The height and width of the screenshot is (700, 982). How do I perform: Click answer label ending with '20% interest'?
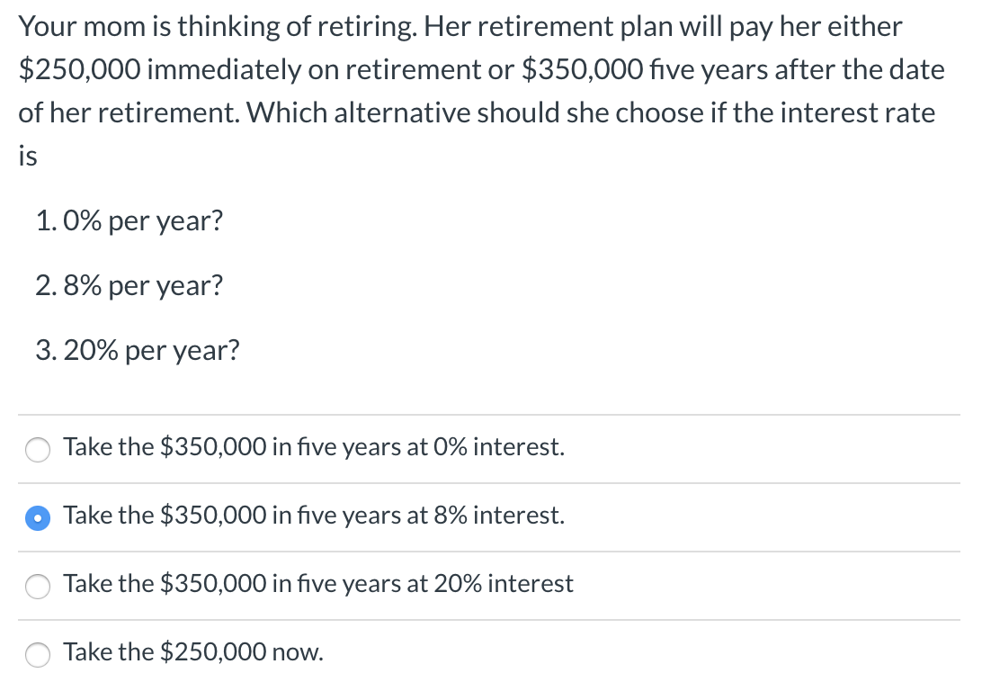click(x=318, y=583)
